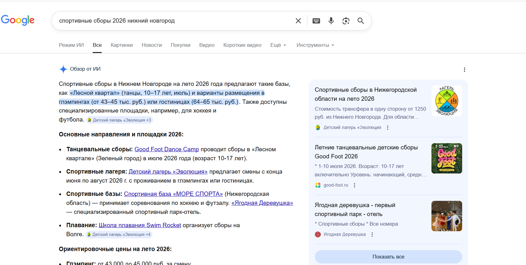526x265 pixels.
Task: Open the «Ягодная Деревушка» link
Action: pyautogui.click(x=262, y=203)
